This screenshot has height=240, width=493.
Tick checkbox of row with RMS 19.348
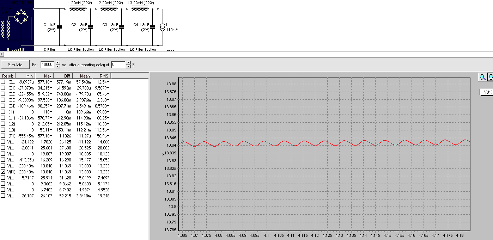pyautogui.click(x=3, y=196)
